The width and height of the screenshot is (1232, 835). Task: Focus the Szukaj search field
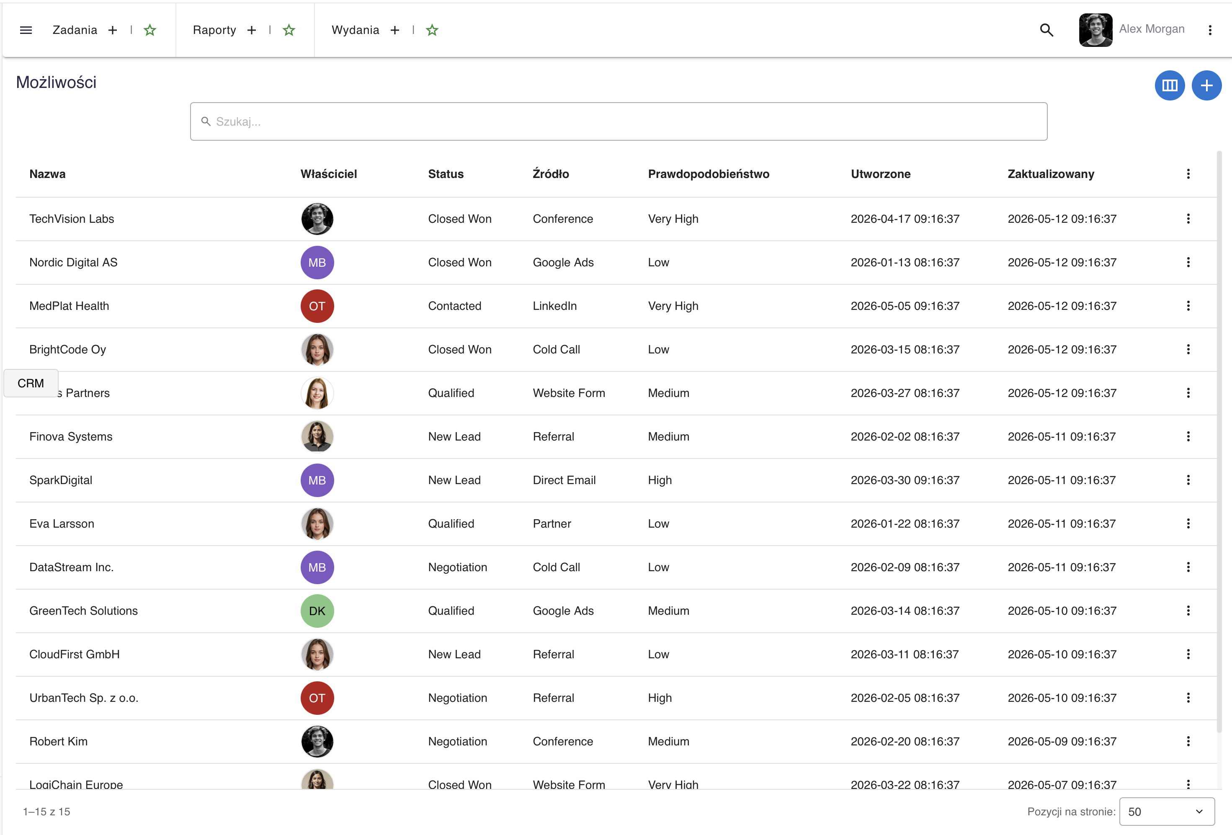tap(619, 121)
